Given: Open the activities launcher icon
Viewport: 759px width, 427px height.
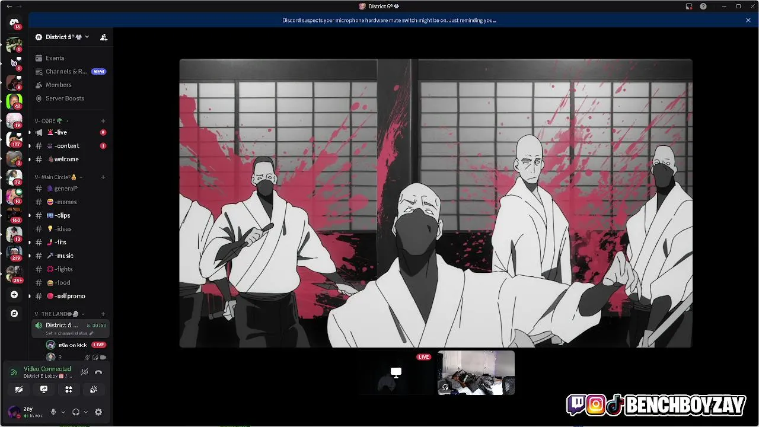Looking at the screenshot, I should pyautogui.click(x=69, y=390).
